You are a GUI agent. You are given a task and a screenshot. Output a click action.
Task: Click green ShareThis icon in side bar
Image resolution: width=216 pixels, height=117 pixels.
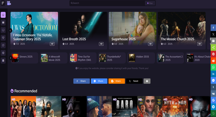coord(213,48)
